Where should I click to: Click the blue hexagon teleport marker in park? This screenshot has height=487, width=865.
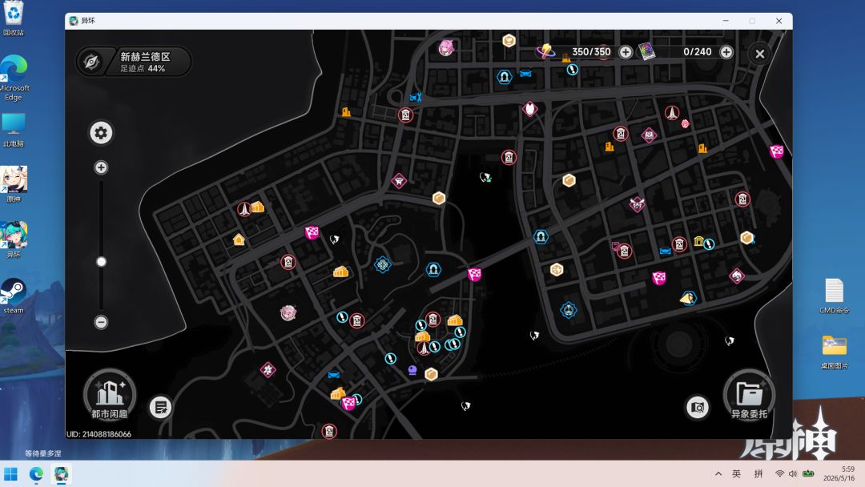pyautogui.click(x=382, y=265)
